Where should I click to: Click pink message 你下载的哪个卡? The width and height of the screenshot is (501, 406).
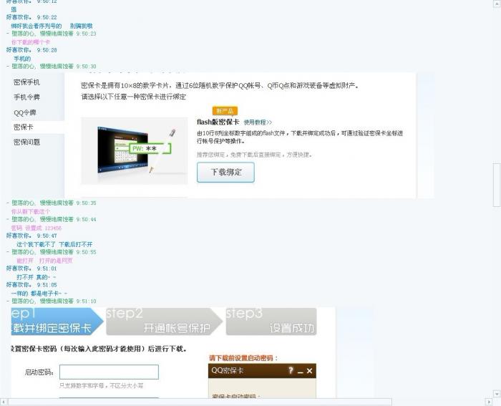31,42
